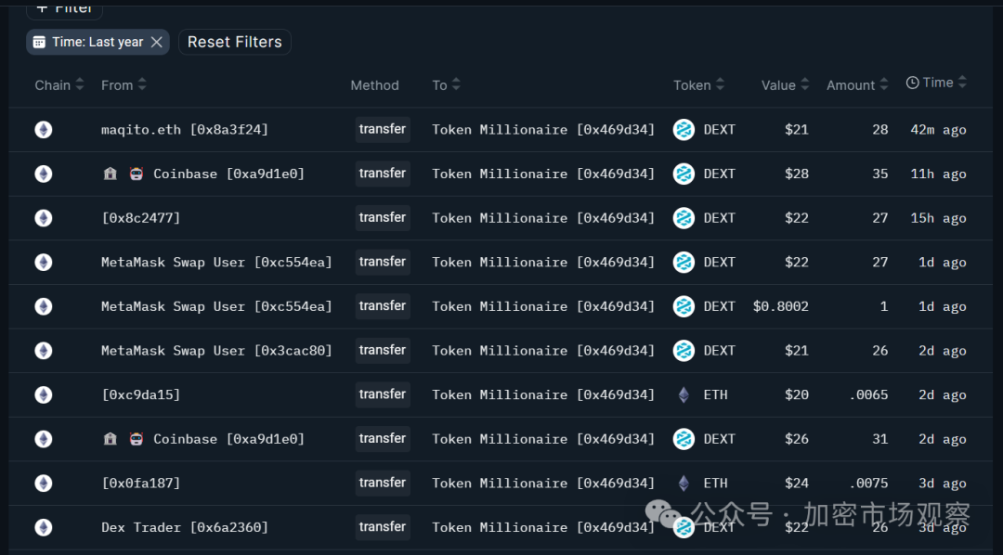Remove the Time: Last year filter chip
1003x555 pixels.
tap(156, 42)
